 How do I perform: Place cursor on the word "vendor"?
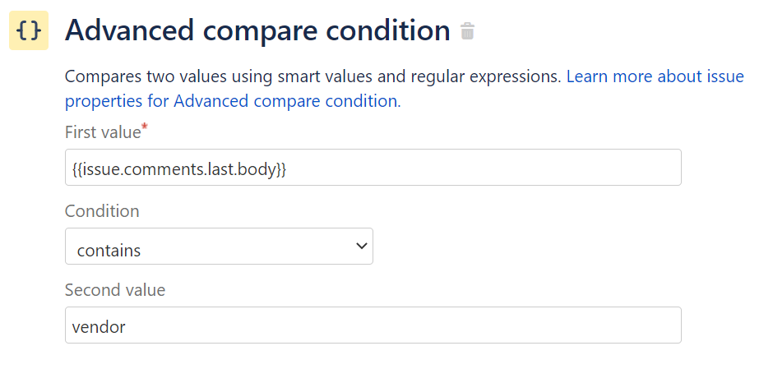(99, 326)
